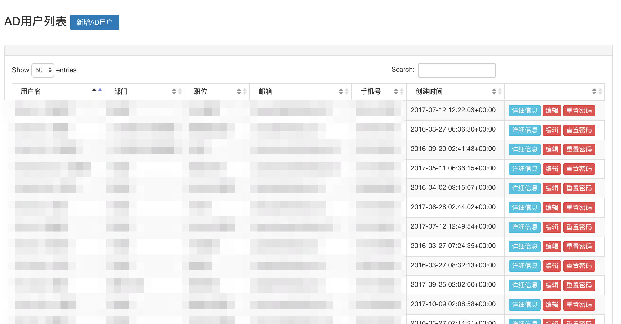
Task: Click the sort arrows on 用户名 column
Action: pos(97,90)
